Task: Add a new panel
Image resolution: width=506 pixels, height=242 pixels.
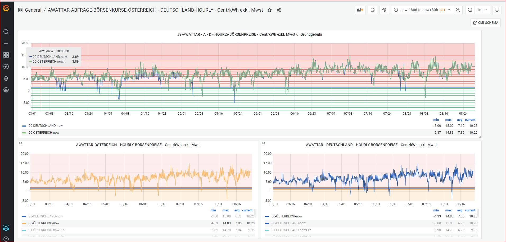Action: click(x=360, y=10)
